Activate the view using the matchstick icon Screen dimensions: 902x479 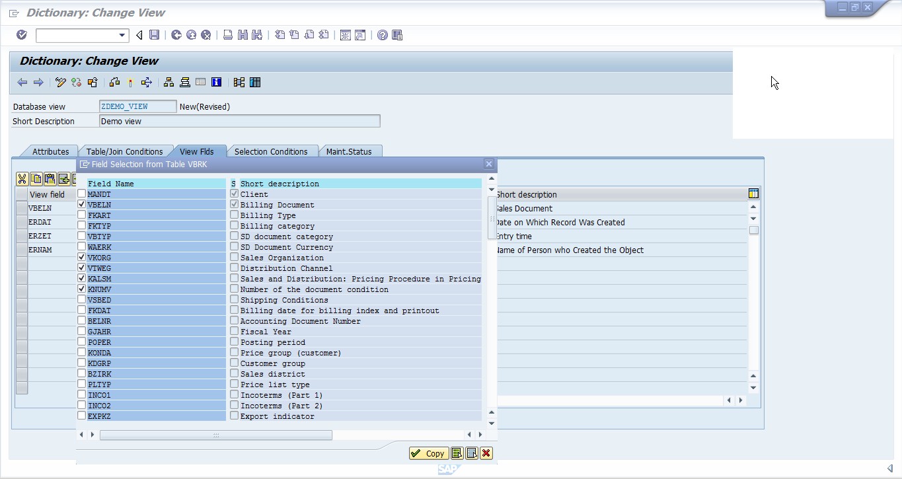(130, 82)
